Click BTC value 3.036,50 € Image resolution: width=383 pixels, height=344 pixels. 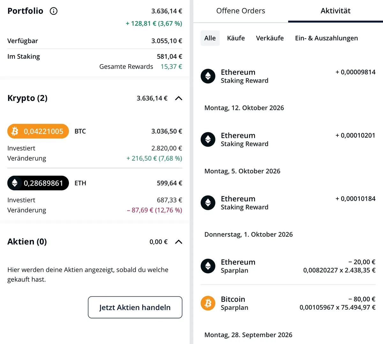pyautogui.click(x=167, y=131)
